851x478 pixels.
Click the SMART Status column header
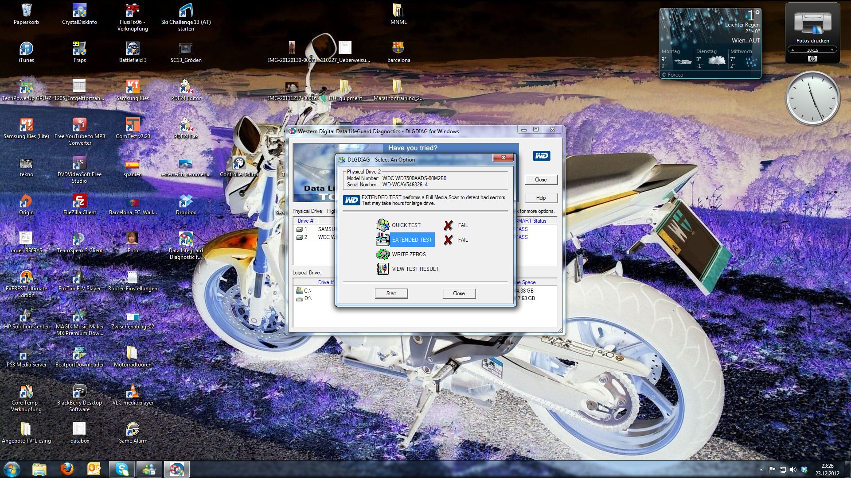(532, 221)
